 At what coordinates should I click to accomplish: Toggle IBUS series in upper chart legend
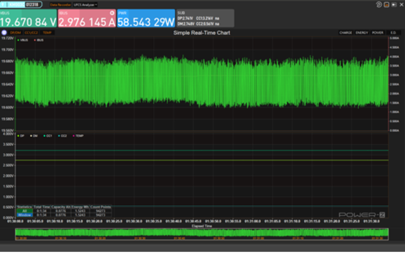pos(39,40)
